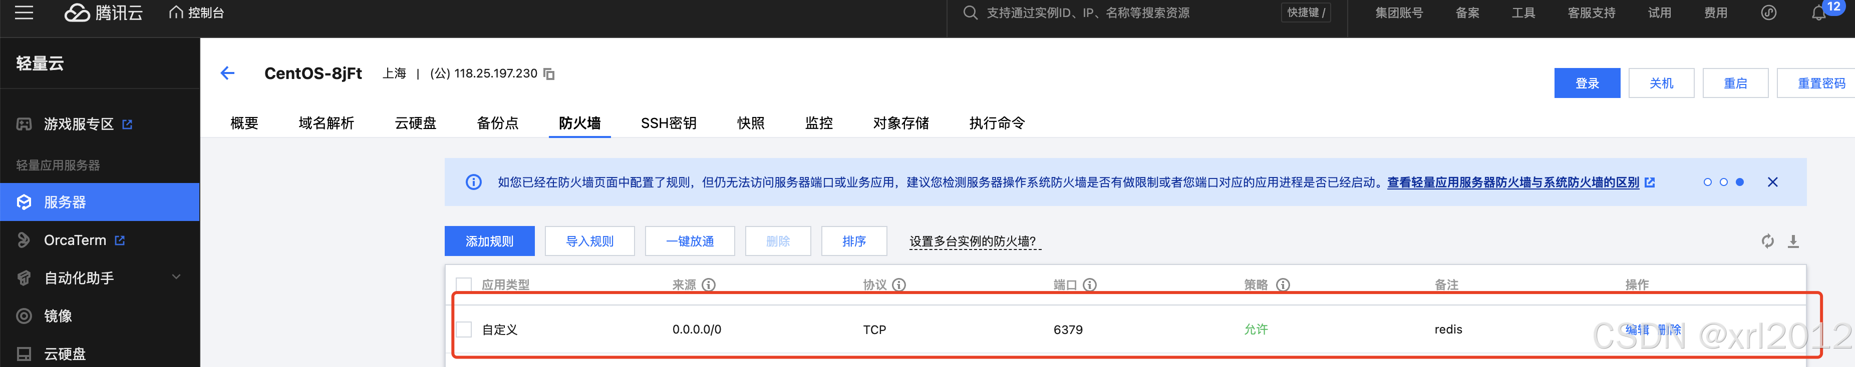Switch to 备份点 tab
Image resolution: width=1855 pixels, height=367 pixels.
coord(498,123)
